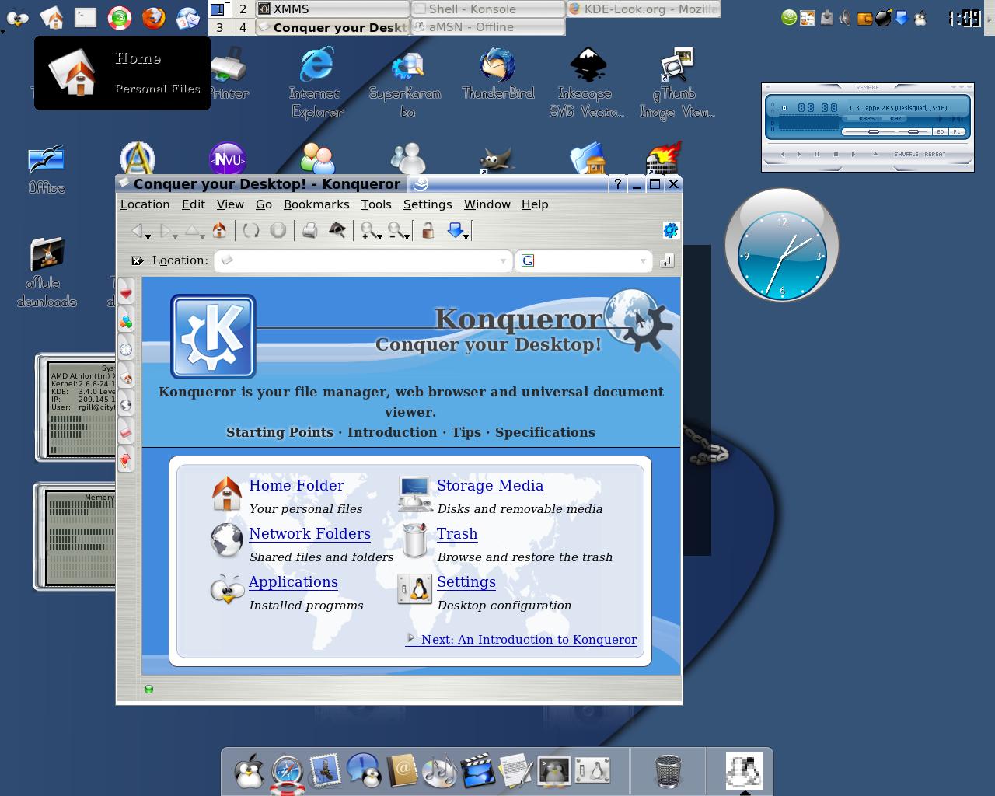Click the Stop button in XMMS

(x=836, y=154)
